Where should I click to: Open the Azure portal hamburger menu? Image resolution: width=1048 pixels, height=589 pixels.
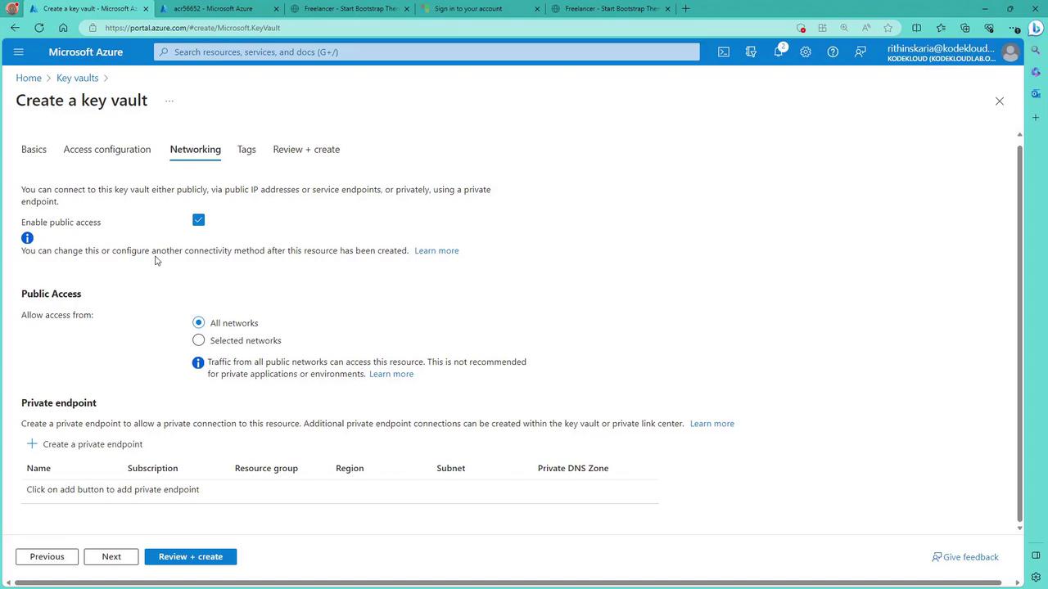pyautogui.click(x=19, y=52)
